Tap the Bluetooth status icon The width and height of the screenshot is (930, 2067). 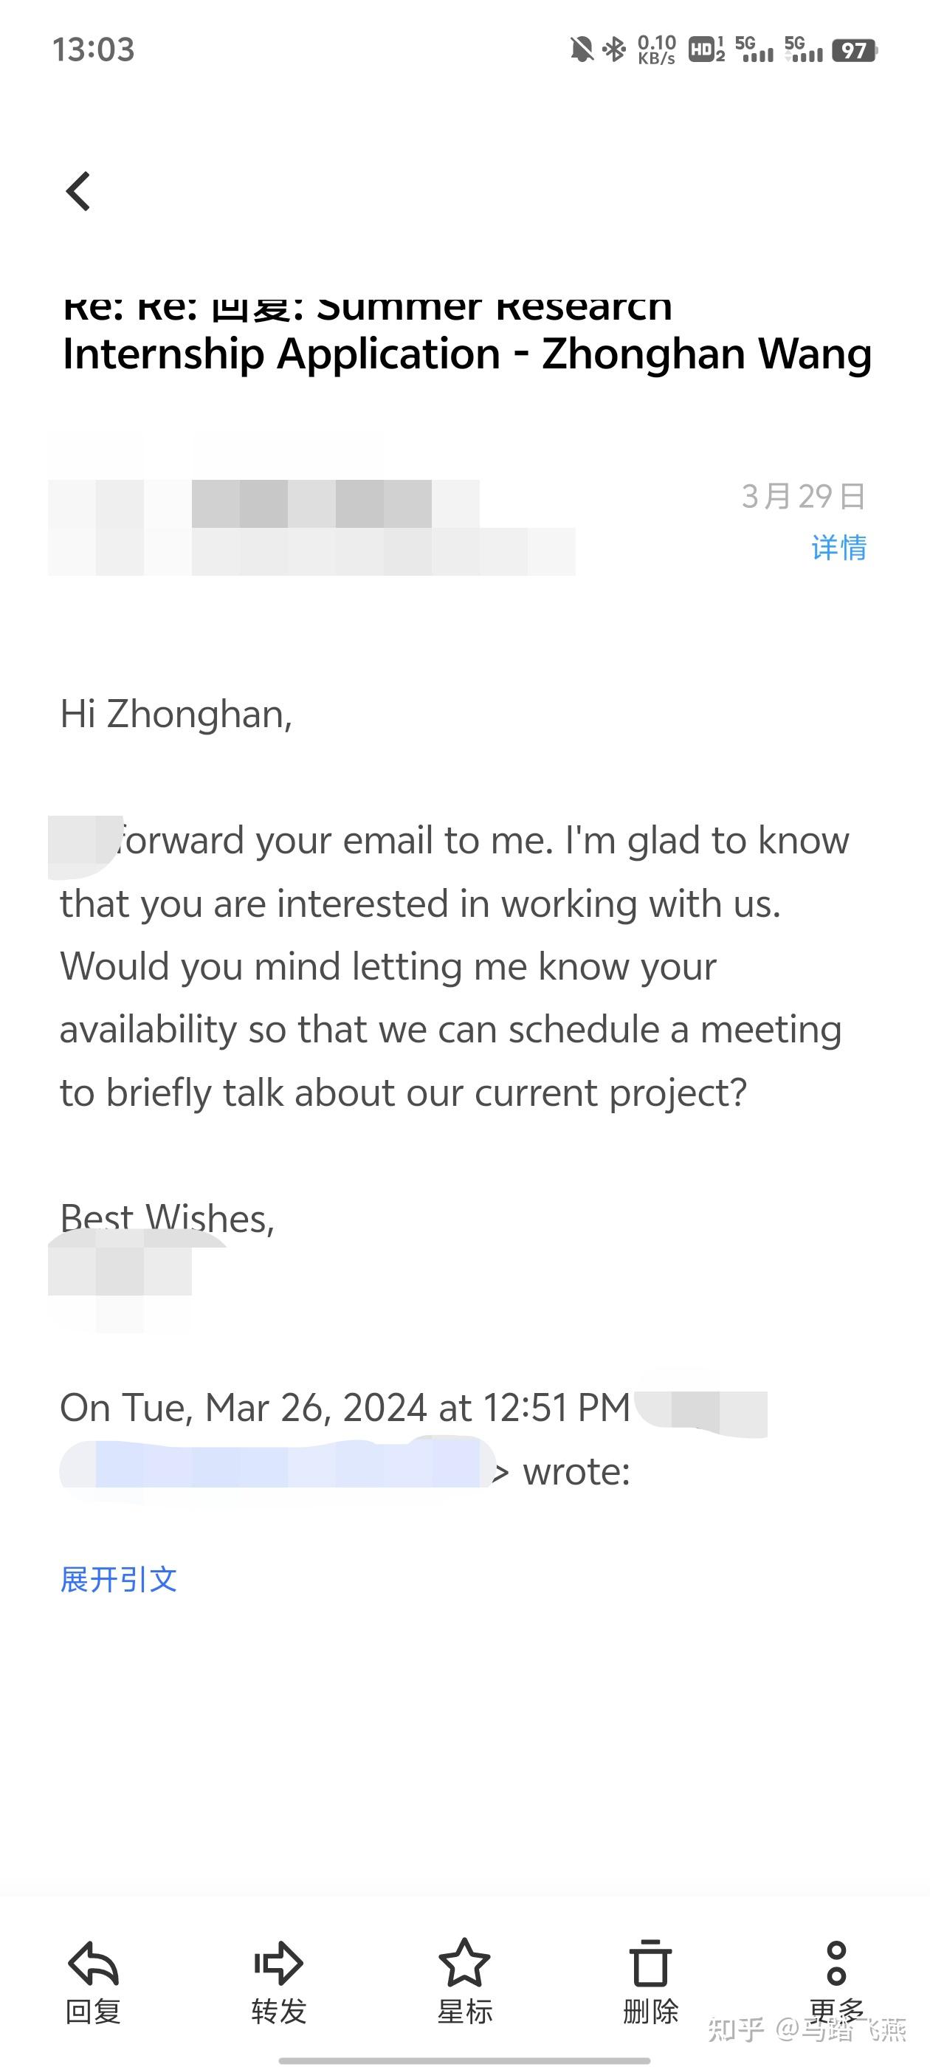(x=615, y=49)
